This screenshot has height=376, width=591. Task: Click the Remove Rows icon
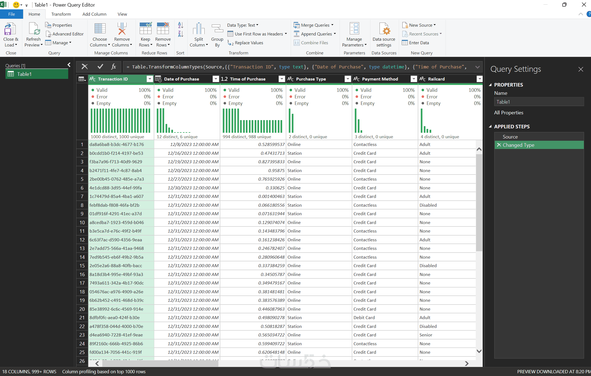163,29
